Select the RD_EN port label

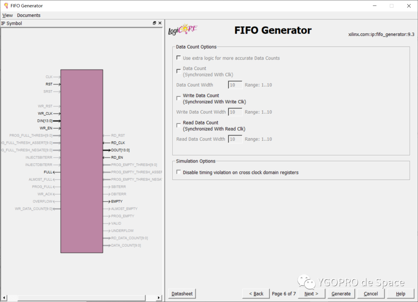coord(117,158)
